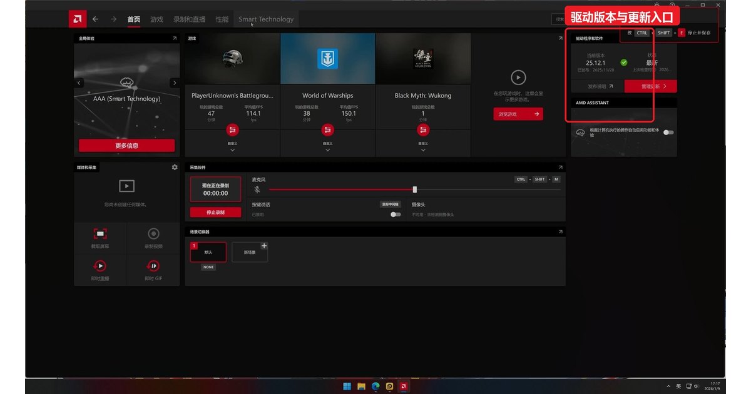Image resolution: width=751 pixels, height=394 pixels.
Task: Click the 114.1 average FPS value
Action: coord(253,114)
